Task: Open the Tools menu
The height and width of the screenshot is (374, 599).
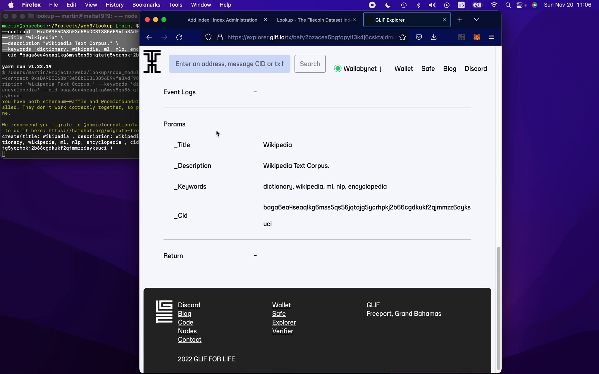Action: [175, 5]
